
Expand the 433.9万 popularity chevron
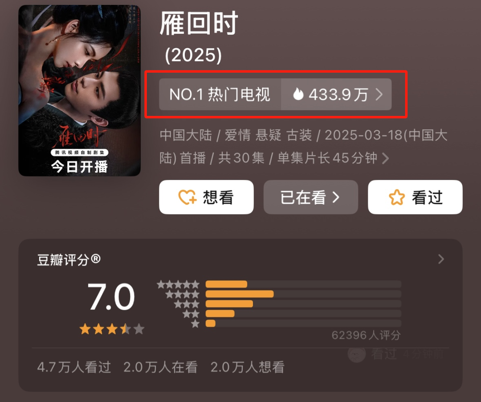pyautogui.click(x=379, y=94)
